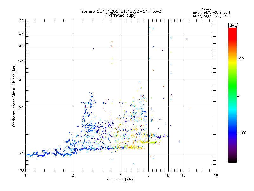Click the y-axis tick label "300"
The image size is (254, 191).
(21, 80)
